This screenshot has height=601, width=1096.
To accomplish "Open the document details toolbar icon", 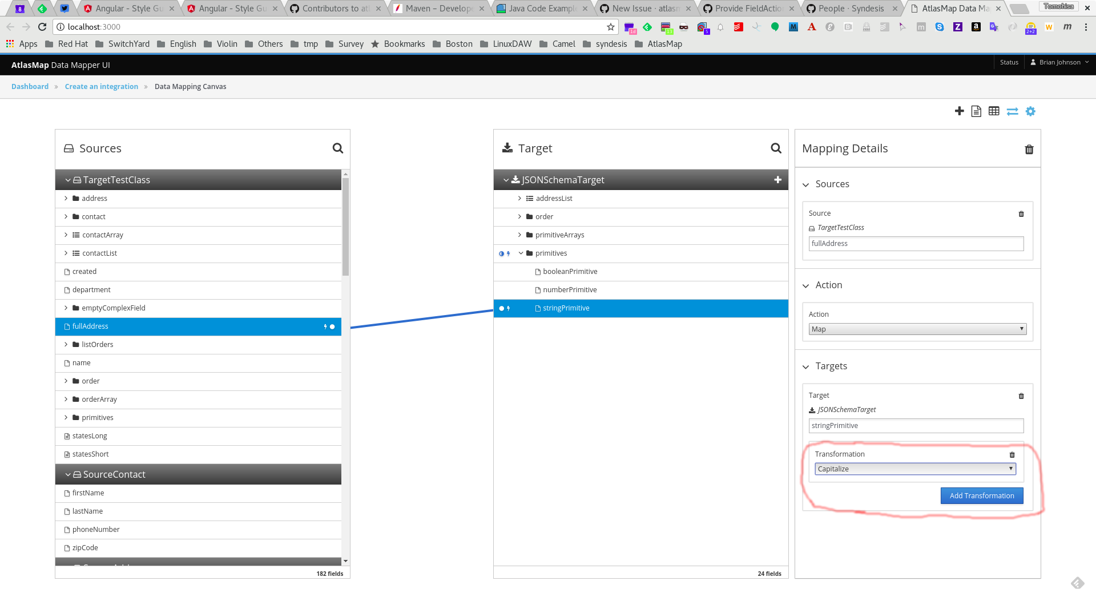I will pos(976,111).
